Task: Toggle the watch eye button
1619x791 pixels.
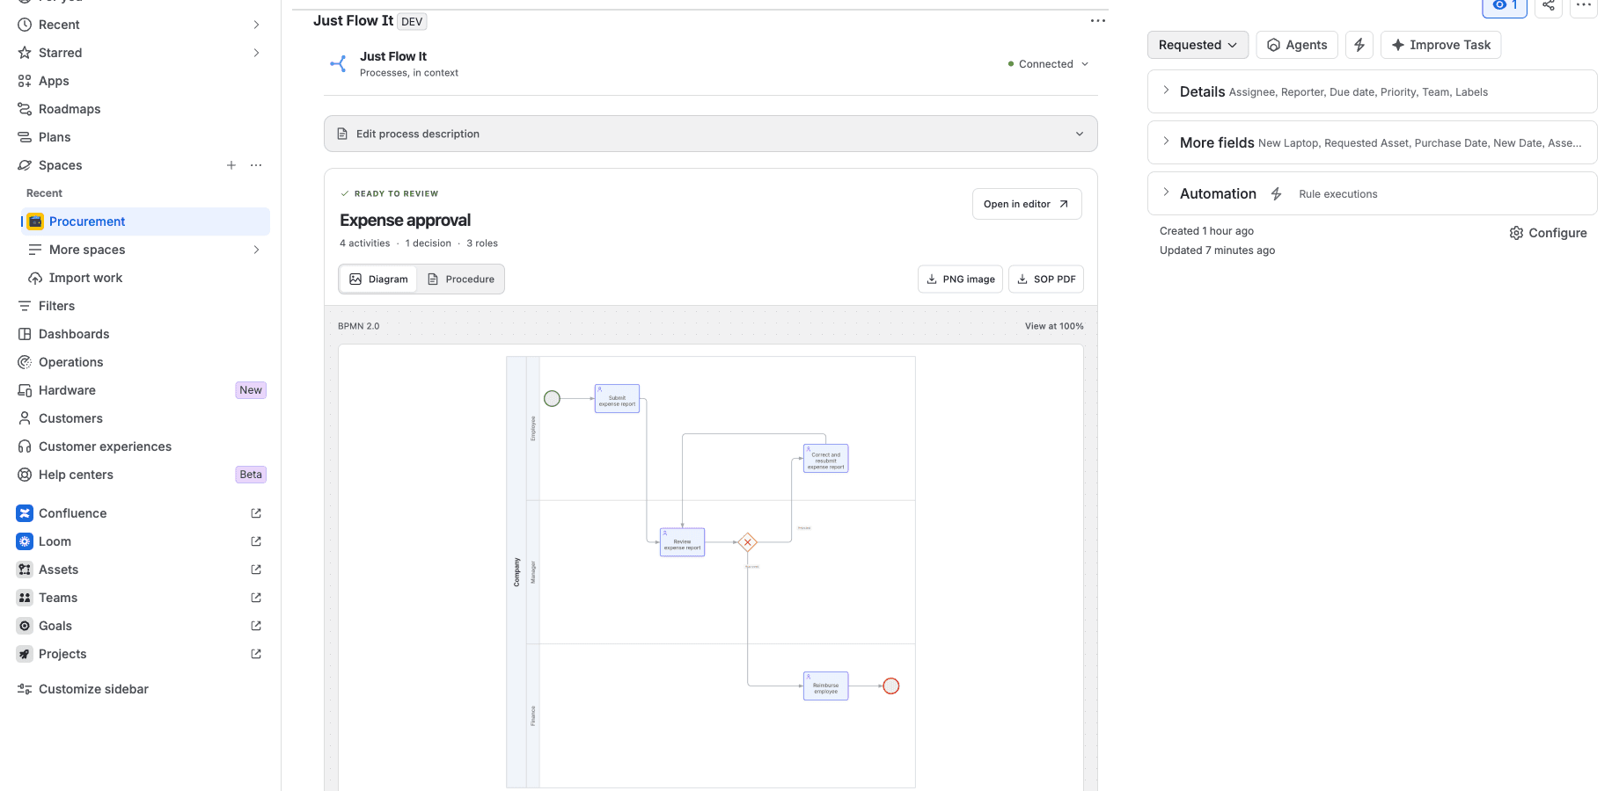Action: pos(1505,5)
